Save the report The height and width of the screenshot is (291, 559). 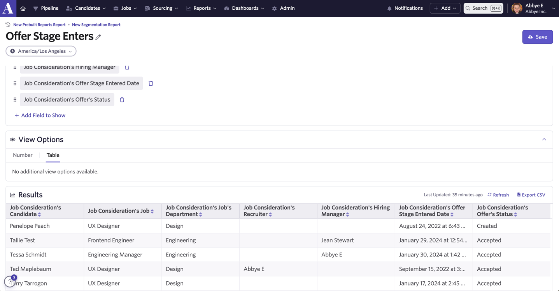point(538,37)
